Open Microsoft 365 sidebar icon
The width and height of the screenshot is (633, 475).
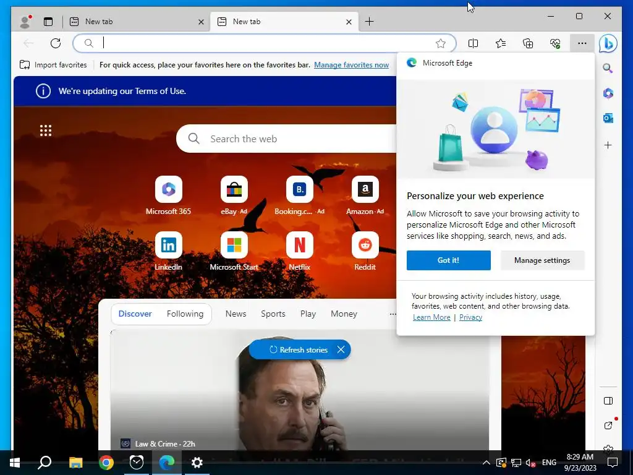[x=608, y=93]
